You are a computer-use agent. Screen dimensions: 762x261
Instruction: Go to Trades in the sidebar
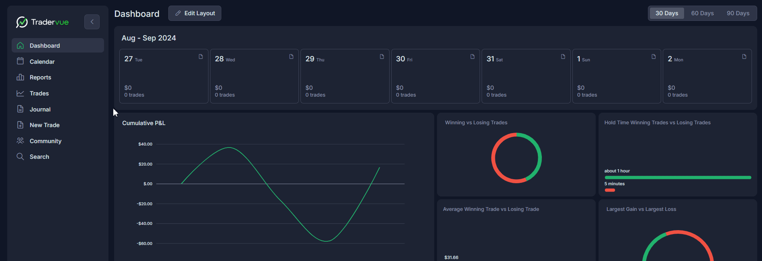[58, 93]
